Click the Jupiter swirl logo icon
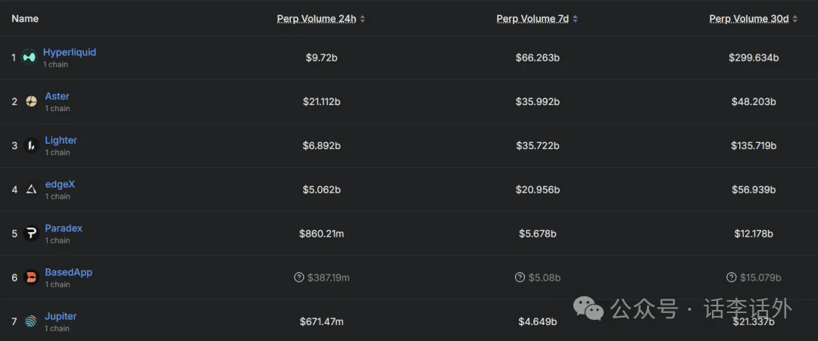Viewport: 818px width, 341px height. pyautogui.click(x=31, y=322)
